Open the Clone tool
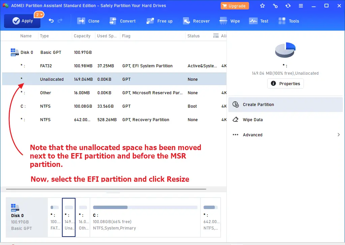Screen dimensions: 345x245 tap(88, 21)
